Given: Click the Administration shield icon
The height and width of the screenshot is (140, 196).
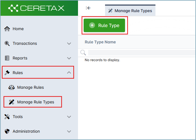Looking at the screenshot, I should coord(7,131).
